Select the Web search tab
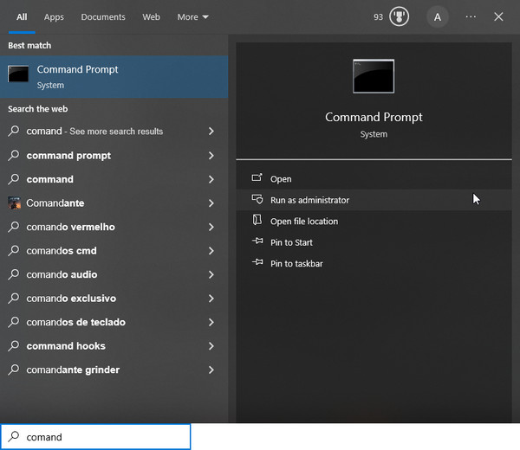Screen dimensions: 520x450 151,17
